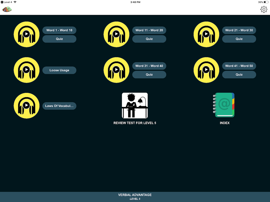
Task: Tap the battery indicator in status bar
Action: [x=266, y=2]
